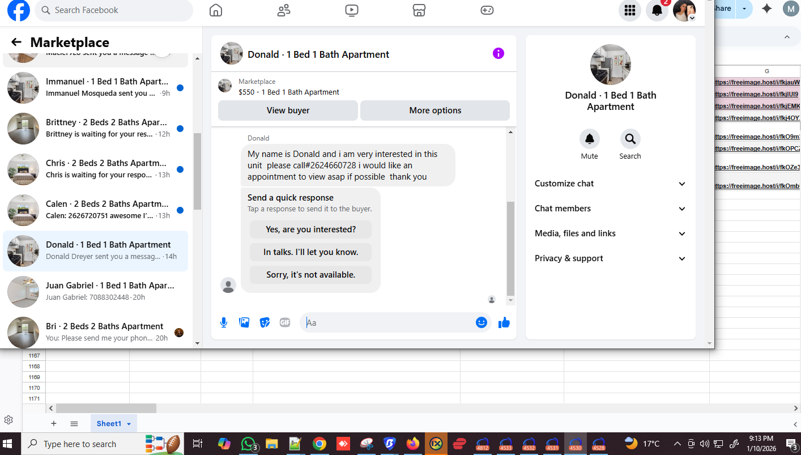The image size is (801, 455).
Task: Open Chris 2 Beds 2 Baths conversation
Action: (95, 169)
